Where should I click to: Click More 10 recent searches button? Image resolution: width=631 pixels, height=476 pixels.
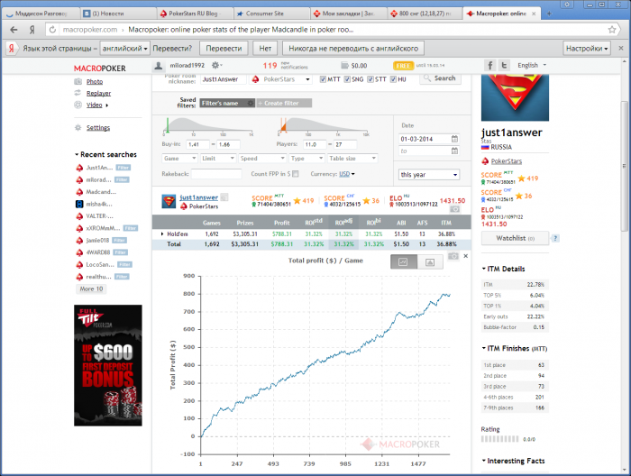click(91, 288)
